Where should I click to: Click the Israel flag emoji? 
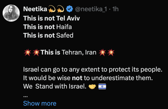point(102,87)
